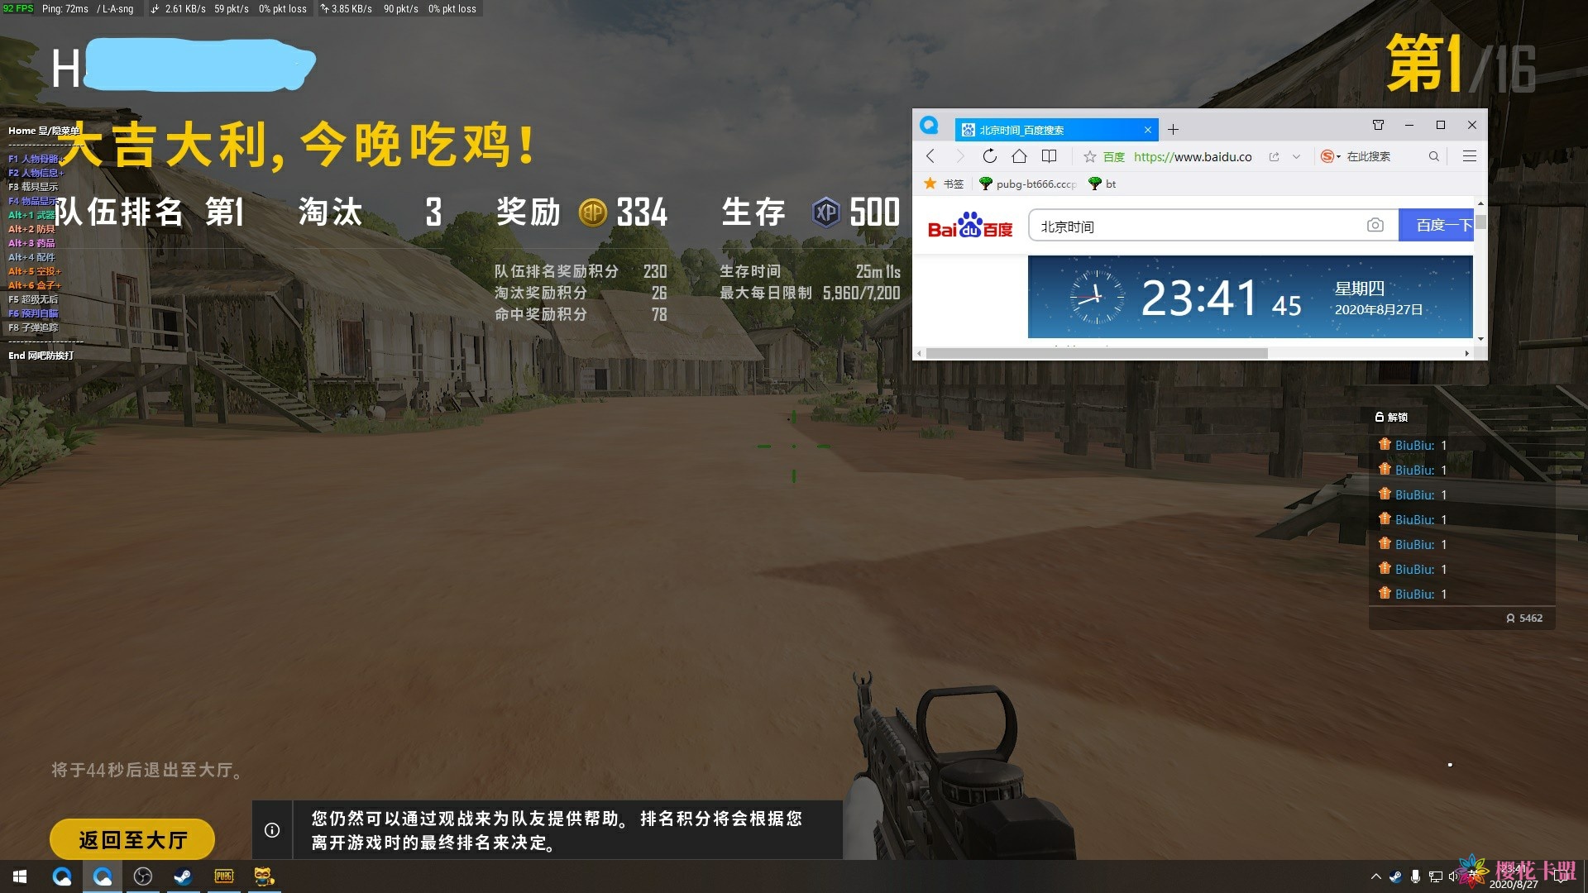
Task: Click the 百度一下 search button
Action: point(1437,225)
